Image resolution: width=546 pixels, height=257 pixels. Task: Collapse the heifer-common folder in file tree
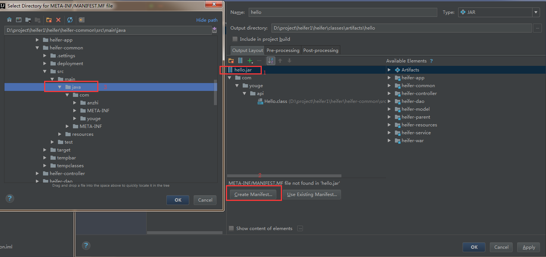pos(37,48)
